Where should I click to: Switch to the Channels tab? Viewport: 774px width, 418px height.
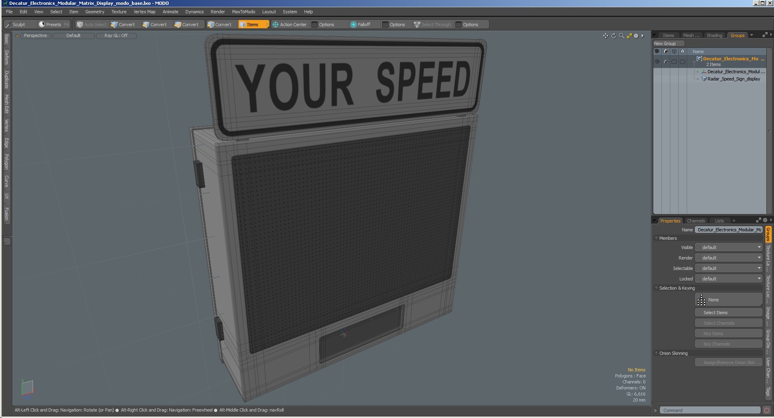pos(696,221)
